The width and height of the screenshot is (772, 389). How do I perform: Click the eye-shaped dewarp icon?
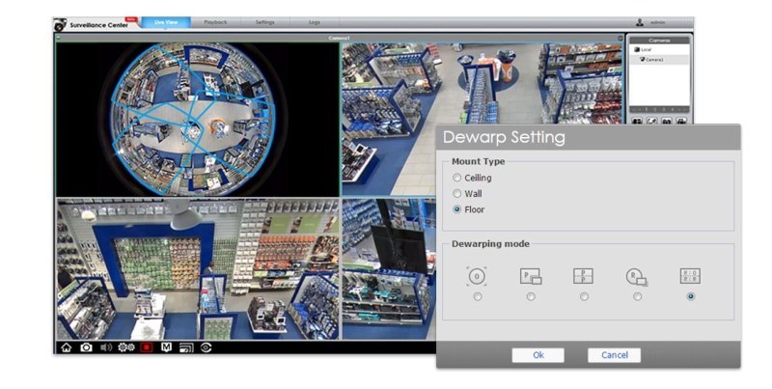(206, 347)
